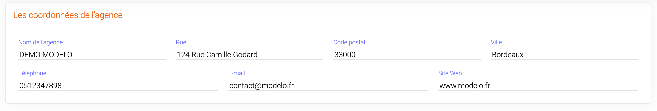
Task: Click the 0512347898 phone number text
Action: 40,86
